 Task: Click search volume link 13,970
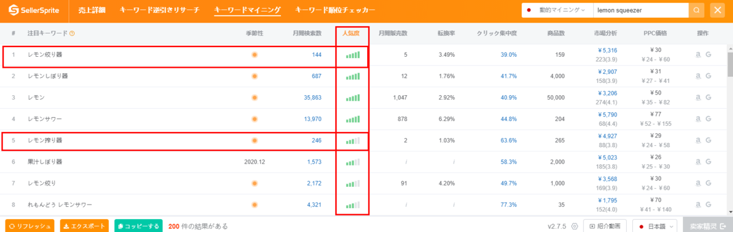312,119
